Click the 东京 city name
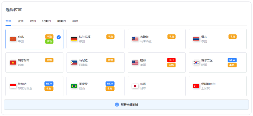Image resolution: width=253 pixels, height=116 pixels. (143, 84)
